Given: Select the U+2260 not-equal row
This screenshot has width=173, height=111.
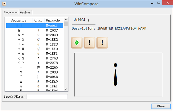Looking at the screenshot, I should click(x=35, y=67).
